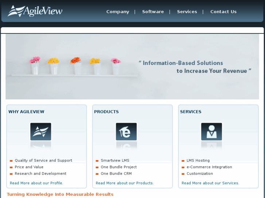265x198 pixels.
Task: Select One Bundle CRM product
Action: coord(116,174)
